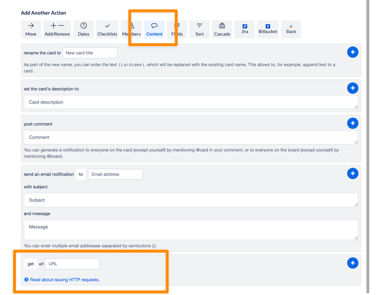Image resolution: width=376 pixels, height=295 pixels.
Task: Click the New card title field
Action: pyautogui.click(x=90, y=53)
